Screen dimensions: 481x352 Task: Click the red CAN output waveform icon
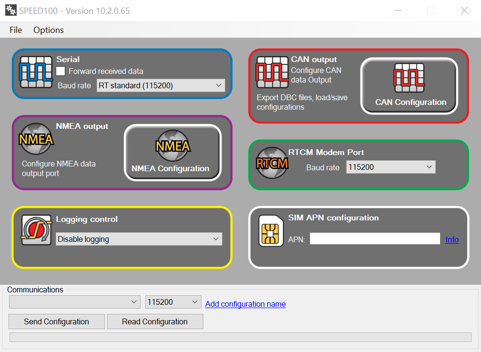272,72
